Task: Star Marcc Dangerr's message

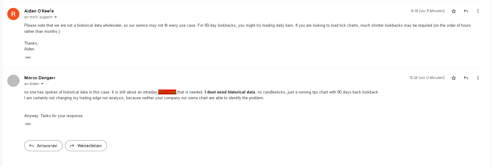Action: point(454,78)
